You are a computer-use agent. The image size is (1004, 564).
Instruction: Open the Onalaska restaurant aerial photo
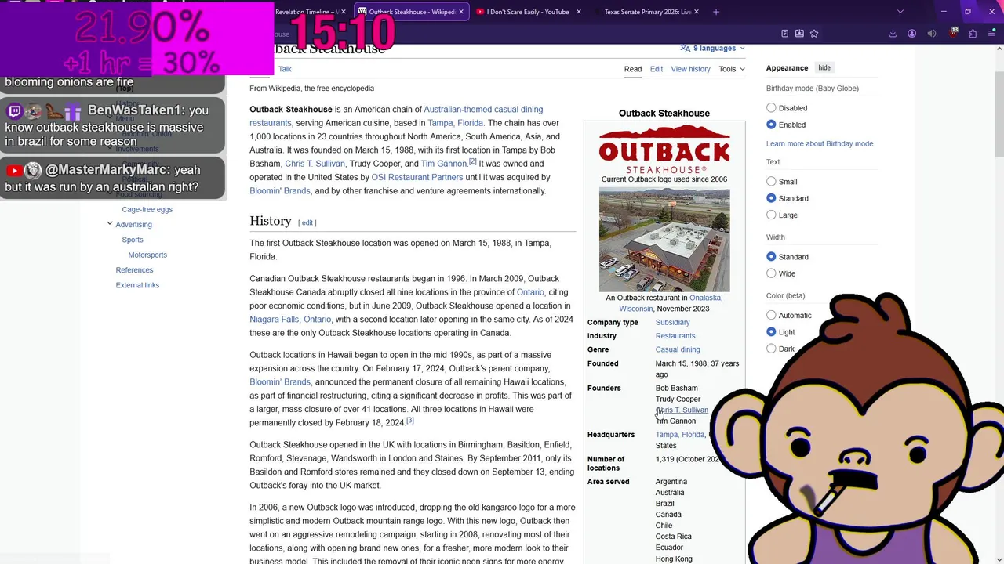(x=664, y=240)
